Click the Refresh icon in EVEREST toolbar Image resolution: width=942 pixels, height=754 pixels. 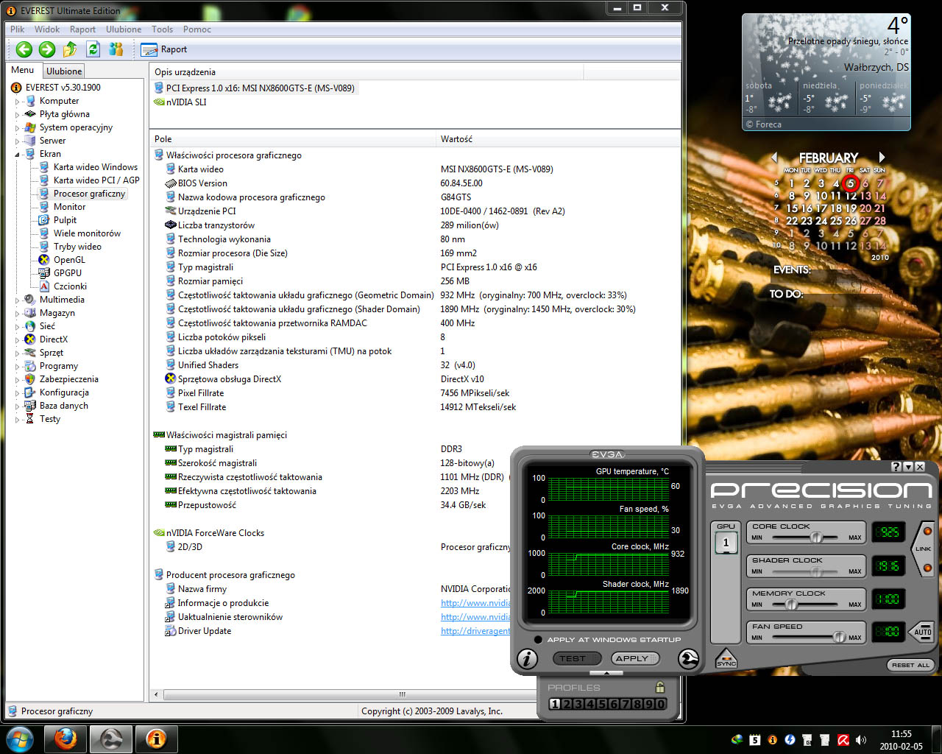(93, 49)
